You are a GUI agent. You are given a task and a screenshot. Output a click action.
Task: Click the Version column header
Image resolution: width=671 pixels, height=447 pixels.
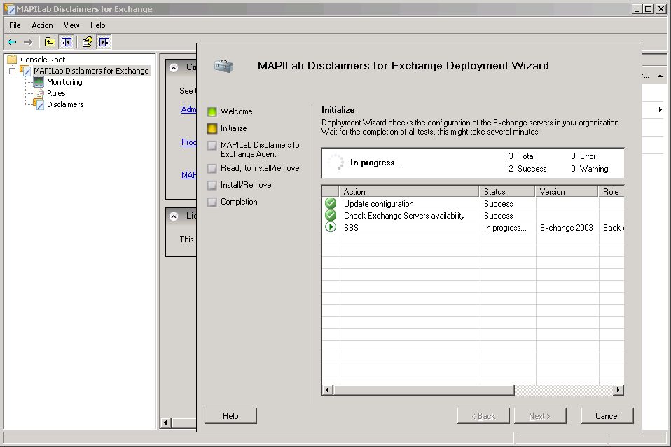[x=567, y=191]
